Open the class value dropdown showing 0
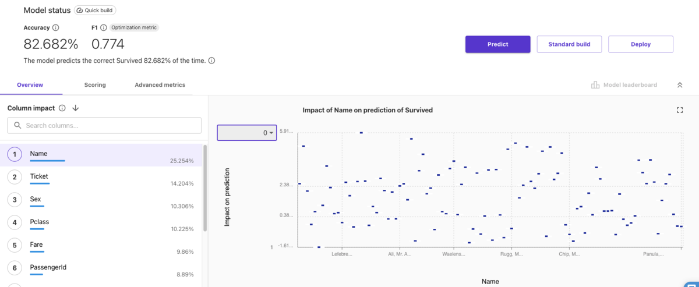Screen dimensions: 699x287 (247, 133)
